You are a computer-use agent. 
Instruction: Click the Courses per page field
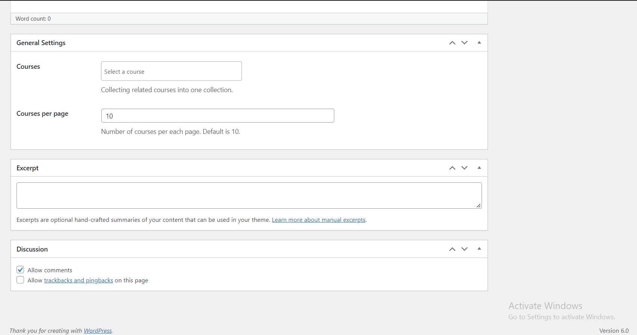pos(217,116)
